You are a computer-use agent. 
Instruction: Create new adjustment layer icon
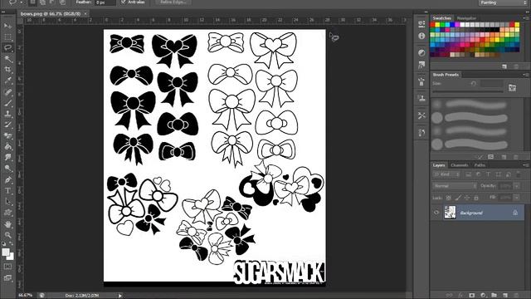point(483,296)
